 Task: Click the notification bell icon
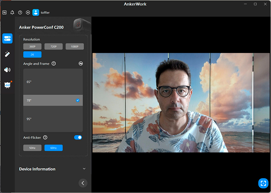coord(12,13)
